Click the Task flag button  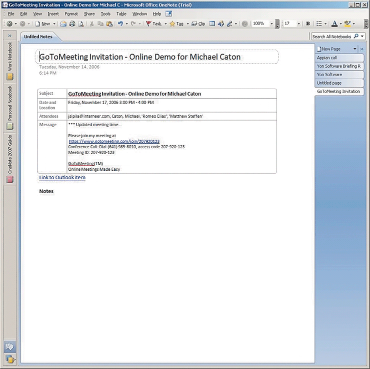pyautogui.click(x=154, y=24)
